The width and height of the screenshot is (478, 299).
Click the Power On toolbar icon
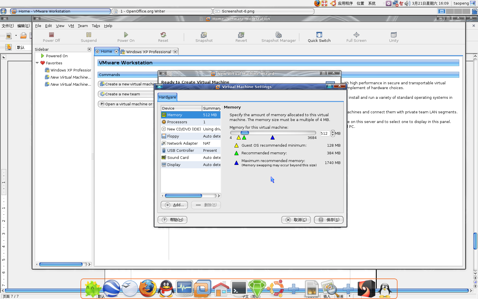(126, 37)
